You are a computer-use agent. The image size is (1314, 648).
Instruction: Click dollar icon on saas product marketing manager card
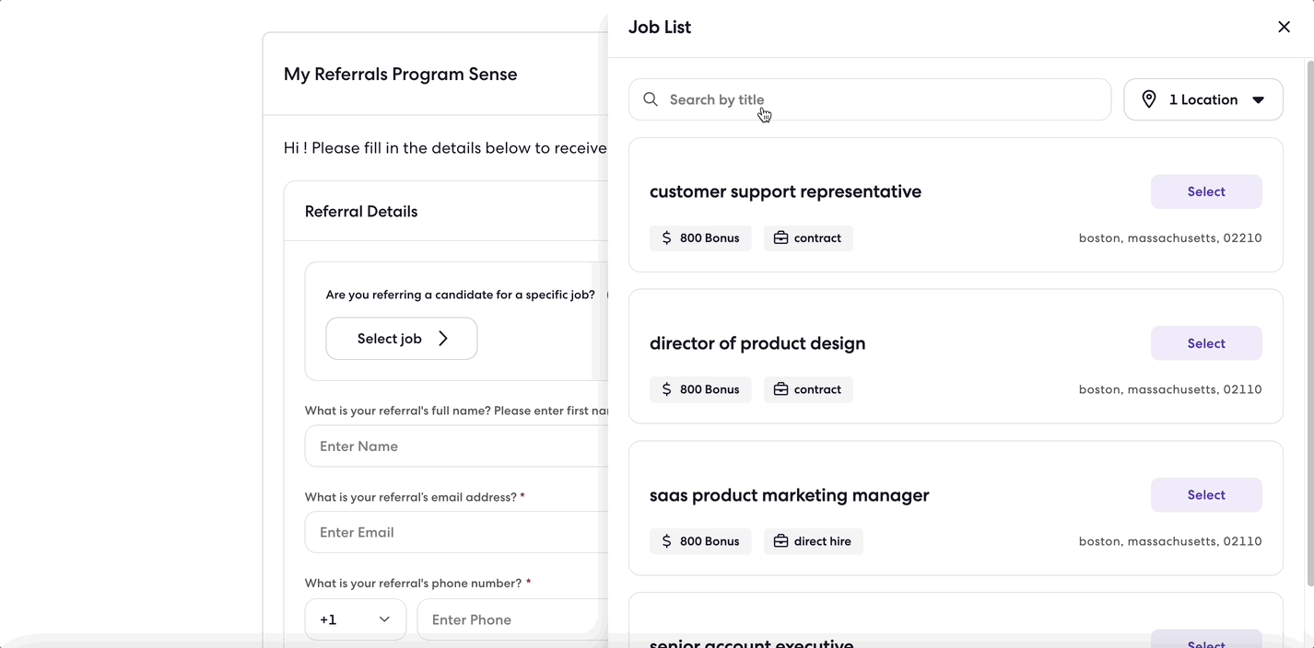pos(667,541)
